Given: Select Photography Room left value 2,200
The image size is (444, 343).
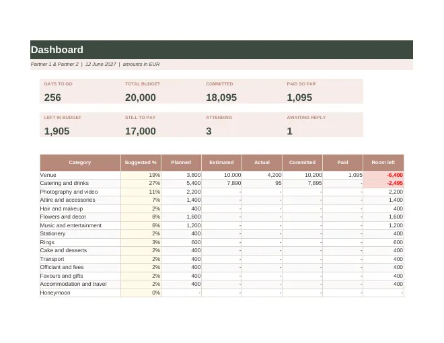Looking at the screenshot, I should point(383,192).
